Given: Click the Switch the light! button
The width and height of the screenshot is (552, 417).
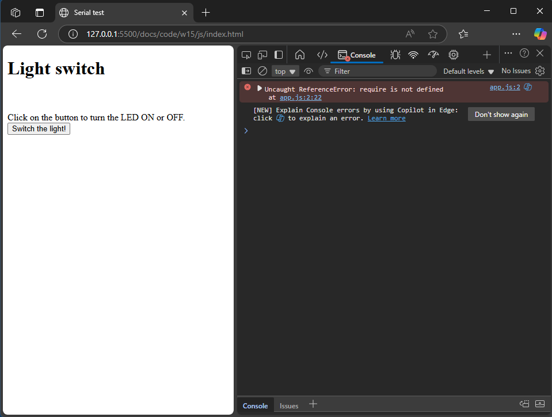Looking at the screenshot, I should click(39, 129).
